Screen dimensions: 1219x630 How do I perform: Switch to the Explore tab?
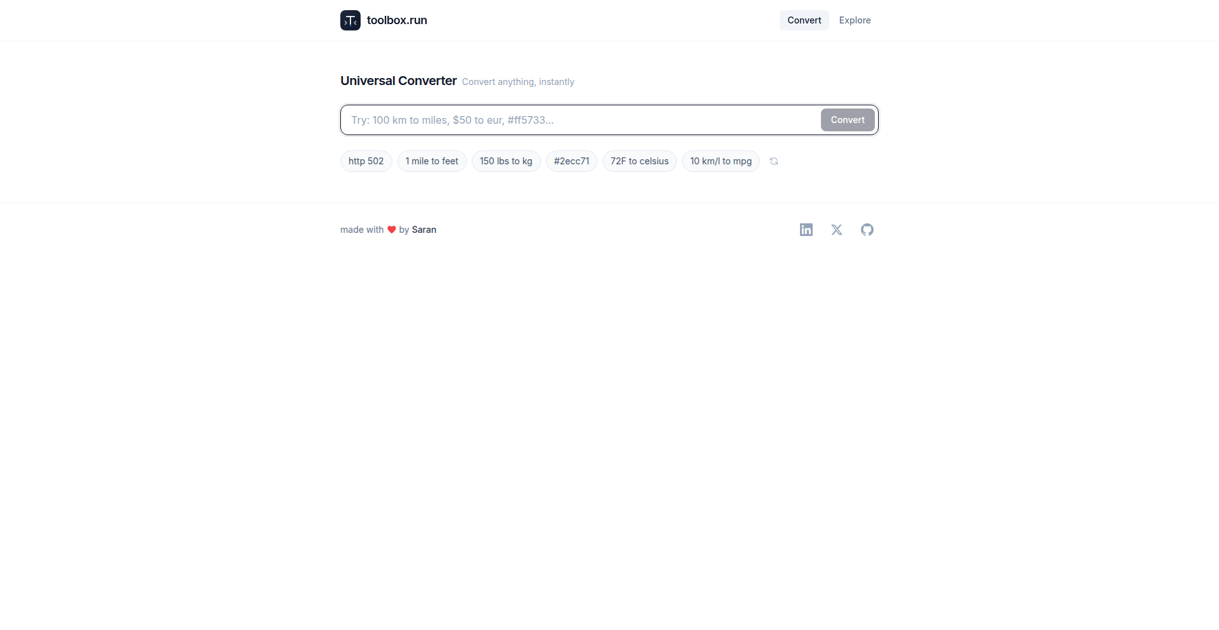point(855,20)
